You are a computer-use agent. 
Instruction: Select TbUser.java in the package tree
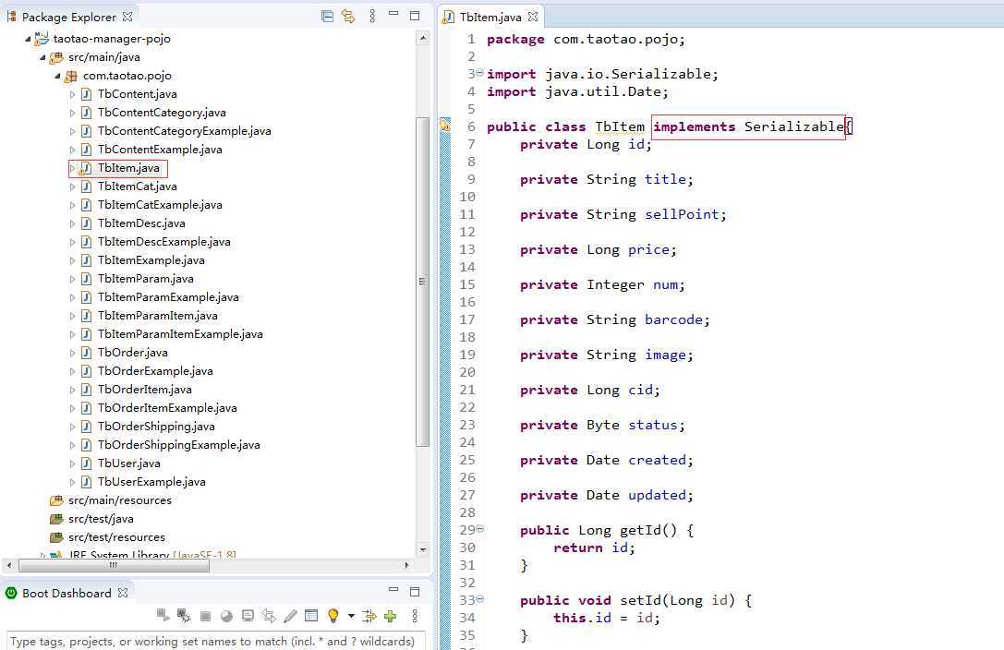click(x=128, y=463)
